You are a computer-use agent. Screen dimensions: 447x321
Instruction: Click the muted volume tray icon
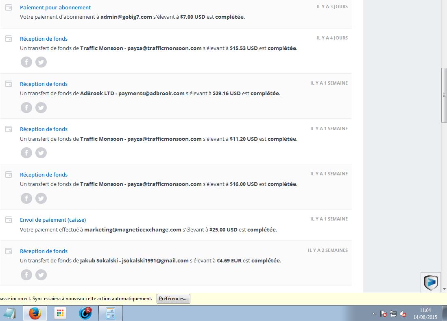coord(403,314)
